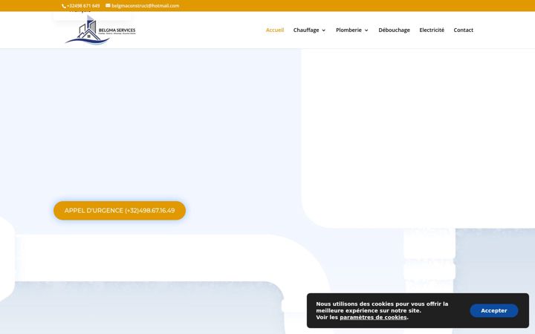Expand the Plomberie dropdown arrow
The width and height of the screenshot is (535, 334).
[366, 30]
